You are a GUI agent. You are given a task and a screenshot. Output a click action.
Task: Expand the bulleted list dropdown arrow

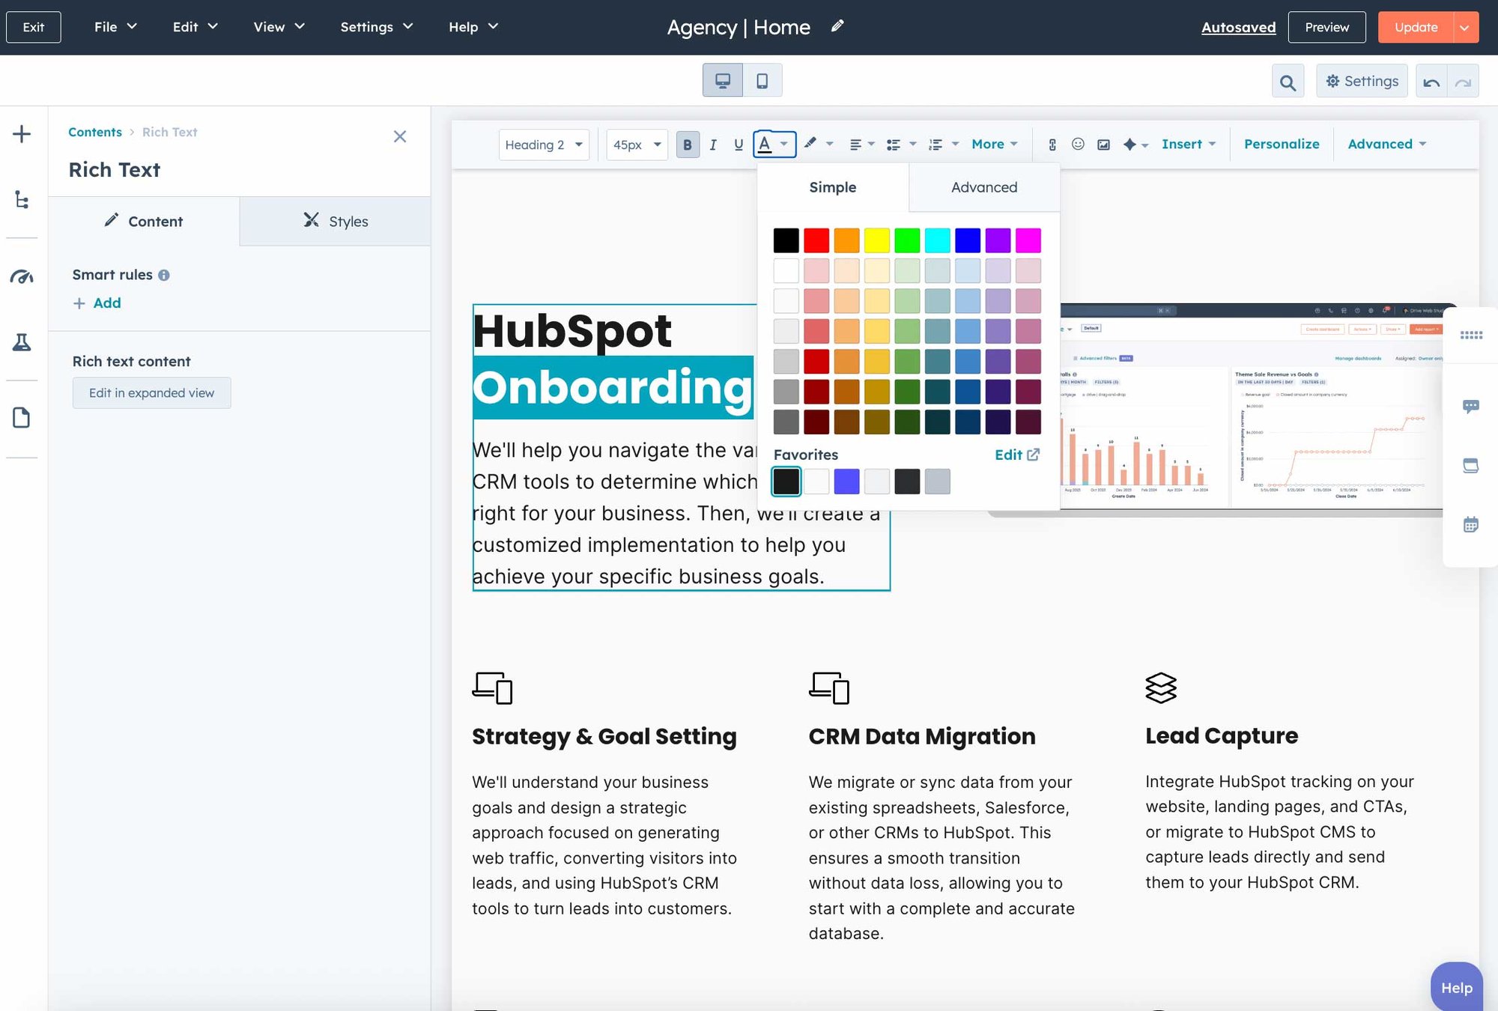(912, 144)
